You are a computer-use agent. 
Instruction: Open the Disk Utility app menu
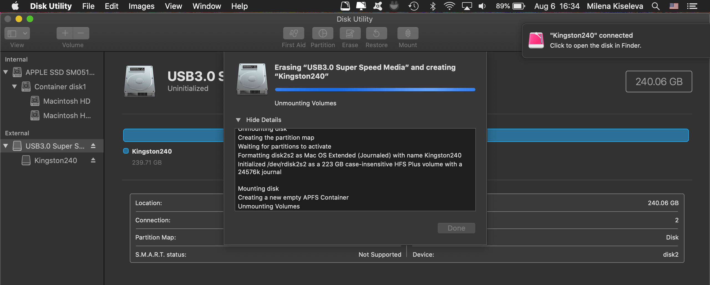coord(51,6)
